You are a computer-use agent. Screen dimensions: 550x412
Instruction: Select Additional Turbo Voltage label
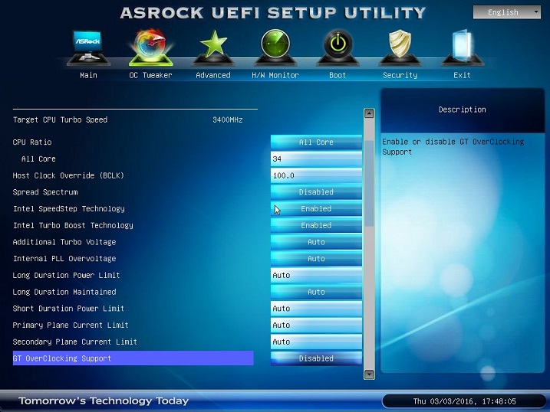coord(64,242)
